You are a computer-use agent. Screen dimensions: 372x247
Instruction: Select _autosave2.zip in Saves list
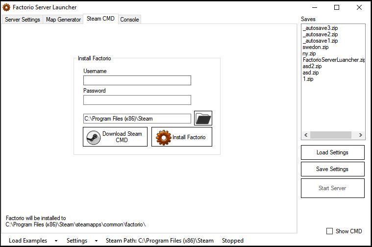(x=320, y=34)
